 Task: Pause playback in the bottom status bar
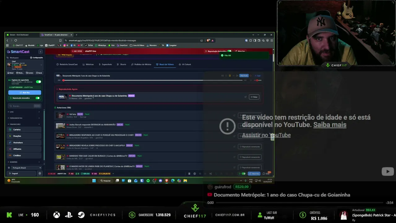(x=189, y=173)
